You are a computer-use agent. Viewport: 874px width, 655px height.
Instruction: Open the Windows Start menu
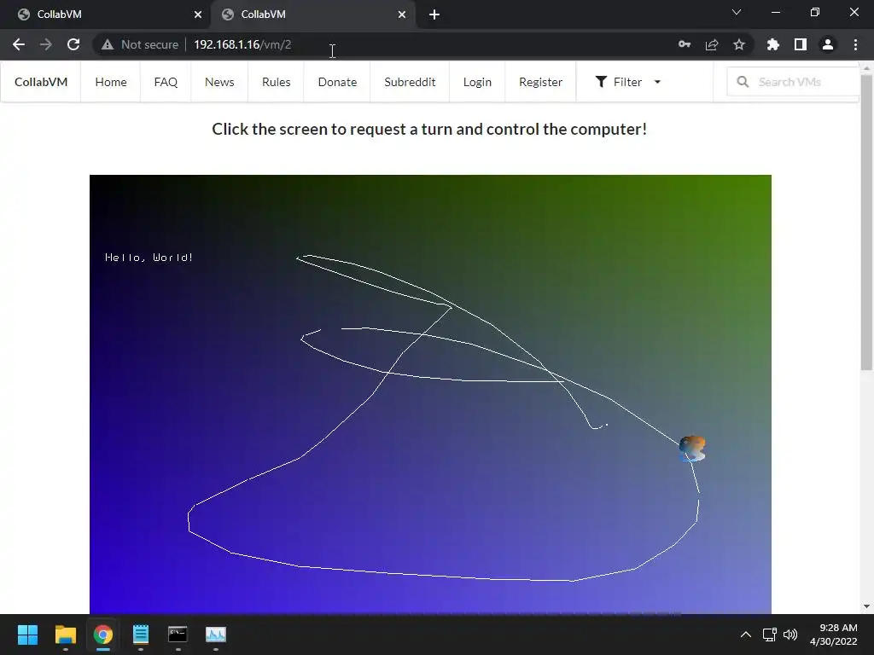[27, 635]
